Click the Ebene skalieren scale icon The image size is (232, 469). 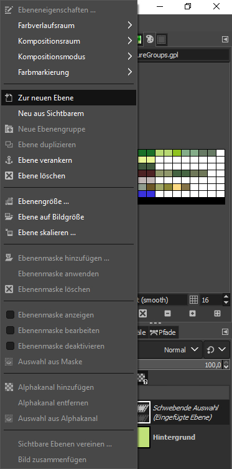coord(9,233)
